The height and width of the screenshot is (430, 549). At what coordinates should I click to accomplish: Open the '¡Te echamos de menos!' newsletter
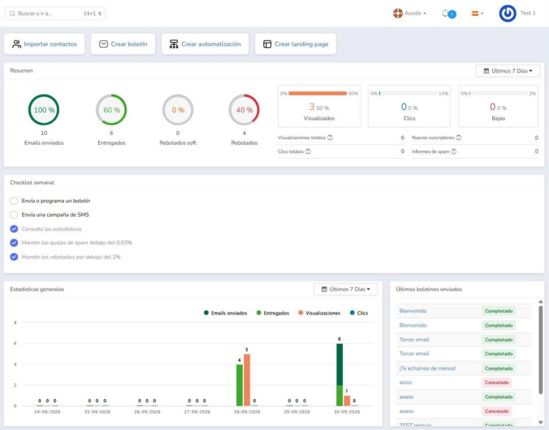click(427, 368)
